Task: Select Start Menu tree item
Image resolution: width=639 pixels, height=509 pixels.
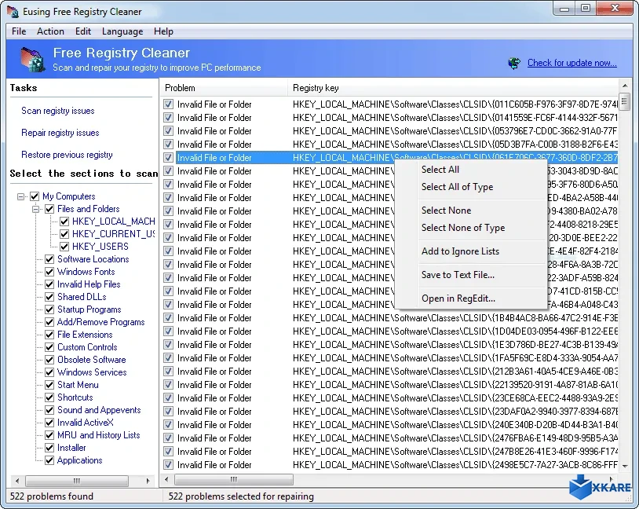Action: [78, 385]
